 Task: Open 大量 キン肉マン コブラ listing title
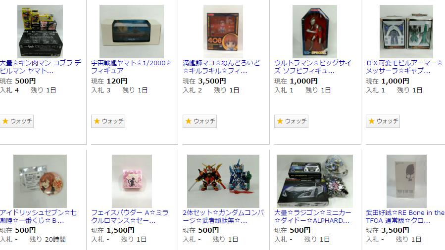point(41,67)
